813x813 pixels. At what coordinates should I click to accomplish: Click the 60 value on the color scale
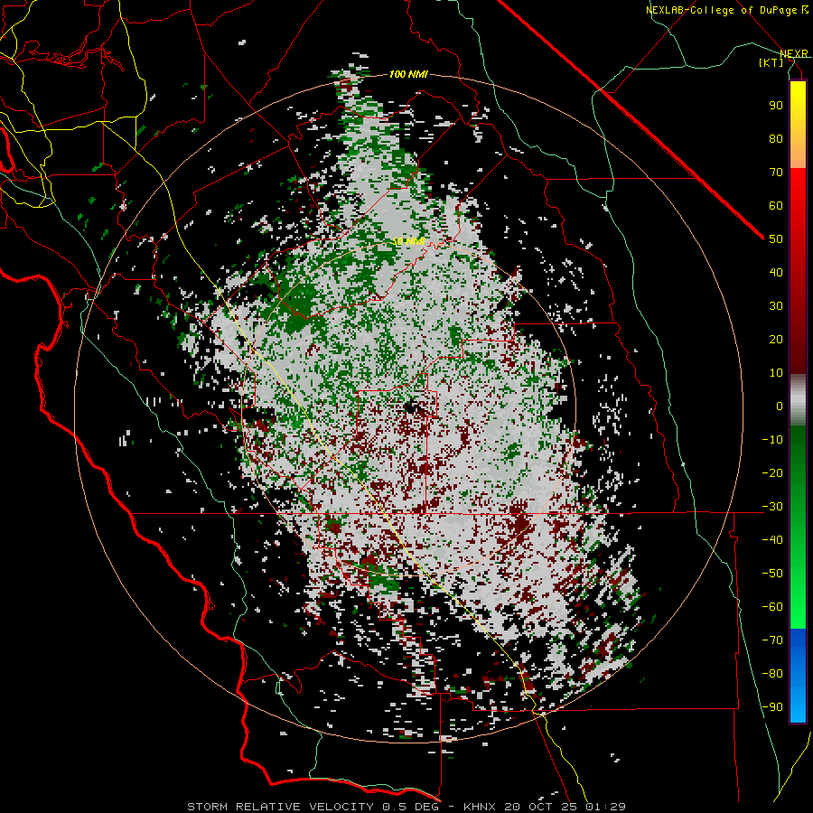776,206
